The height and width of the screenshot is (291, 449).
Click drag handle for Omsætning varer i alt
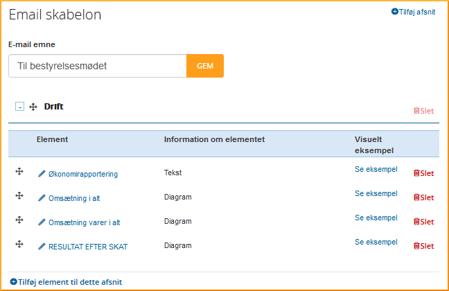click(x=19, y=220)
